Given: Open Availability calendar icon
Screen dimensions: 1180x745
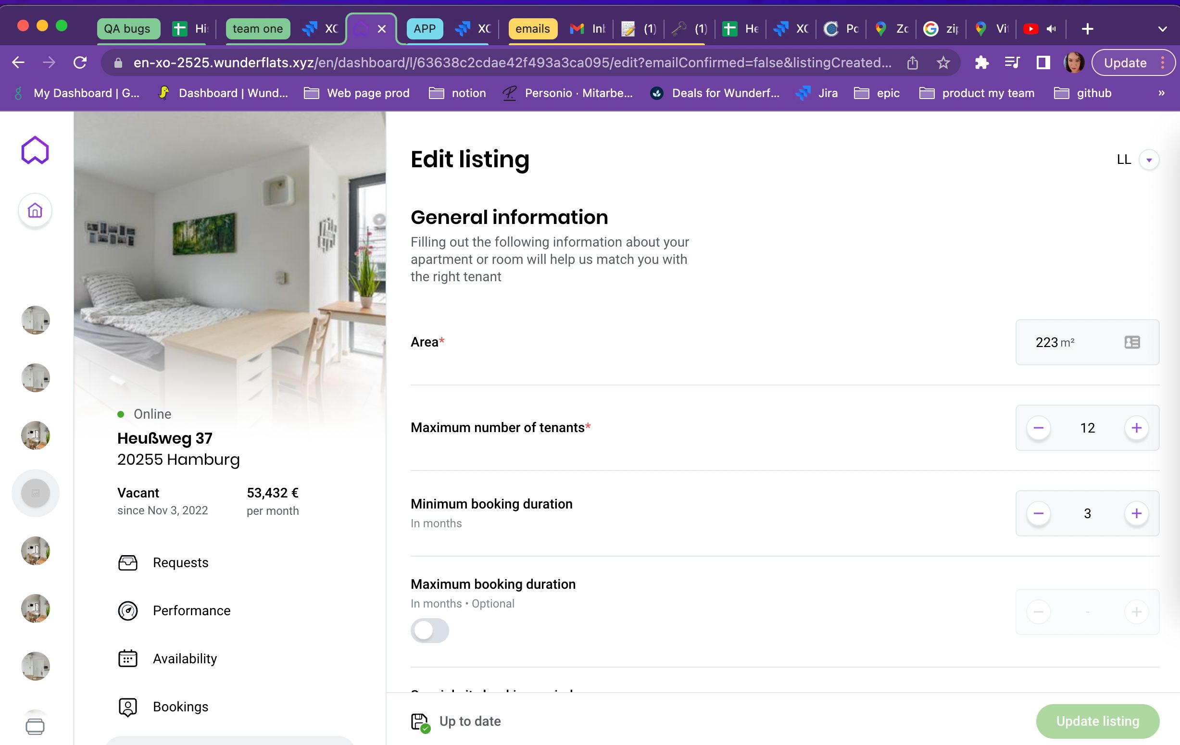Looking at the screenshot, I should coord(127,658).
